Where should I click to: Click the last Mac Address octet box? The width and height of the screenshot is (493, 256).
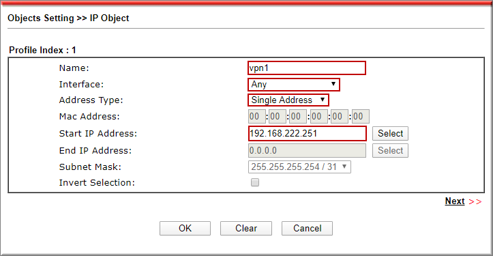(x=360, y=117)
